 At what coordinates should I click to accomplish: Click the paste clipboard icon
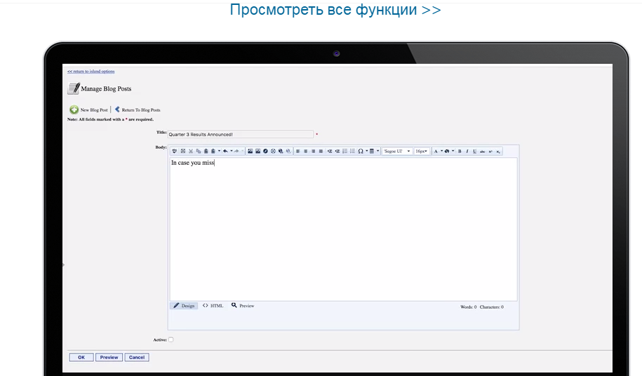206,152
